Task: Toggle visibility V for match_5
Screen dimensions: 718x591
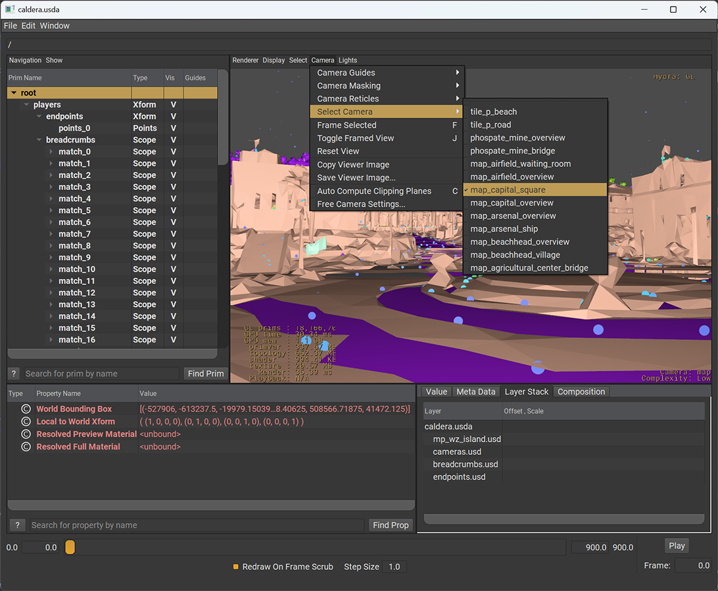Action: pos(174,210)
